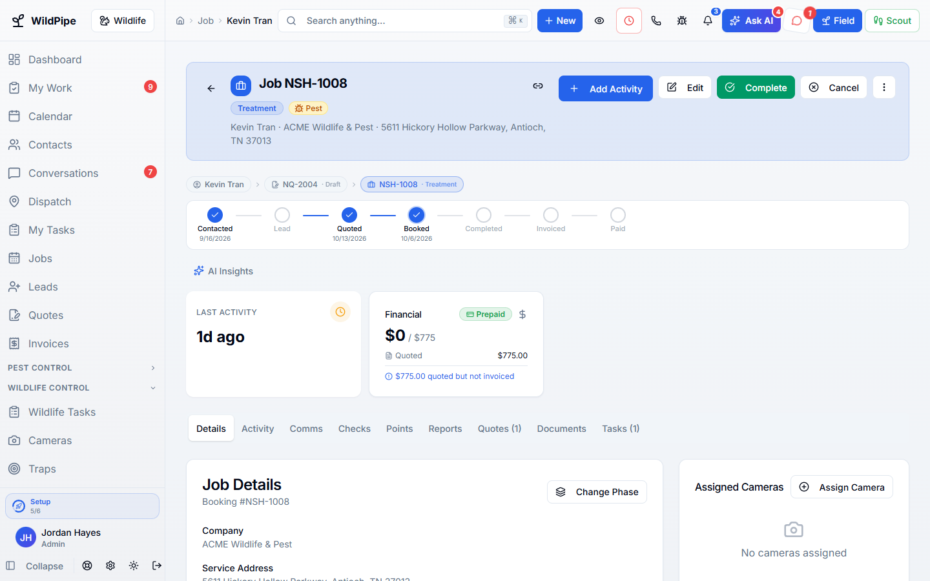Collapse the Wildlife Control sidebar section
The image size is (930, 581).
coord(82,388)
